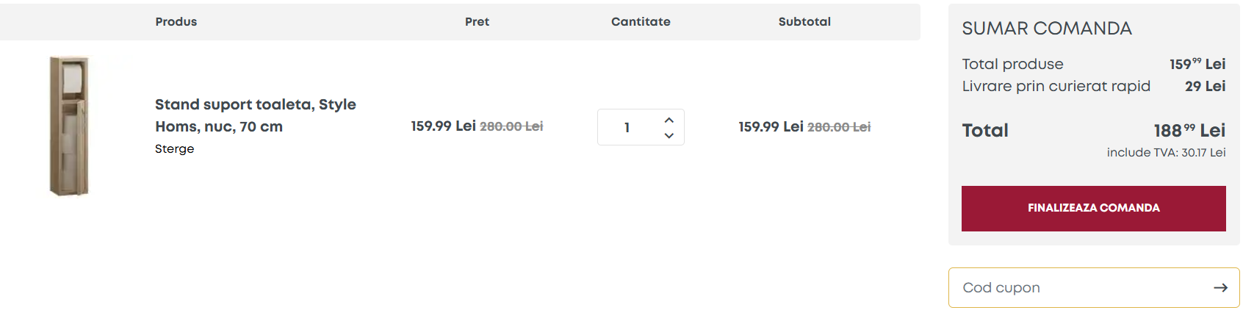Select the Cantitate column header
Screen dimensions: 1243x324
641,22
